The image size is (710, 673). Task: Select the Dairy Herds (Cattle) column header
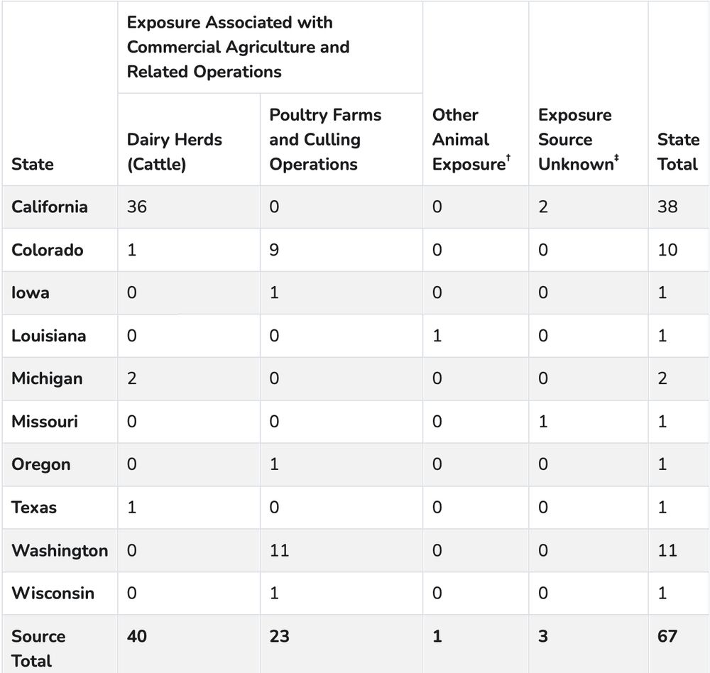(174, 152)
